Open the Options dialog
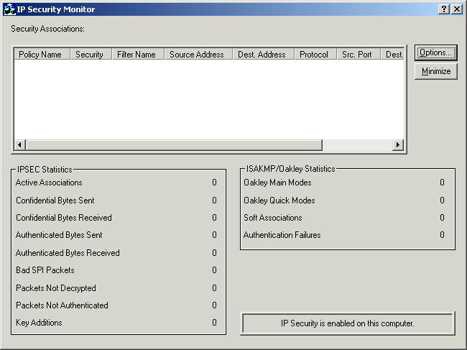 (x=435, y=53)
